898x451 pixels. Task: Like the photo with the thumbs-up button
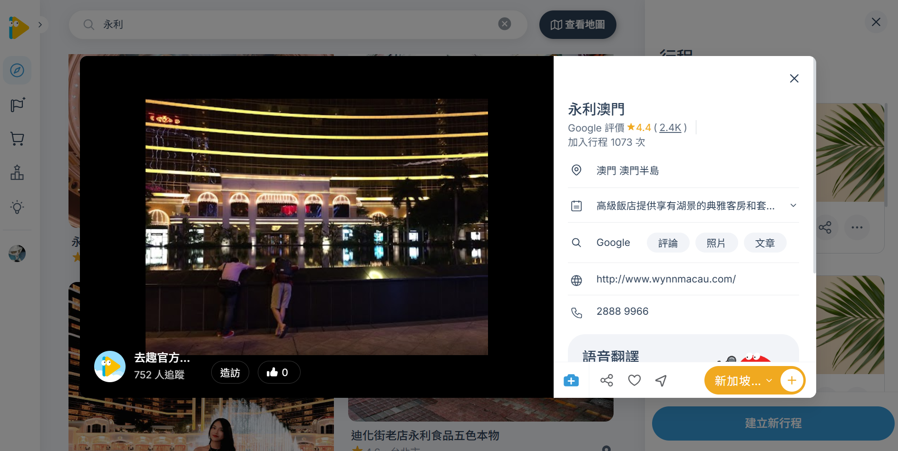(x=279, y=373)
